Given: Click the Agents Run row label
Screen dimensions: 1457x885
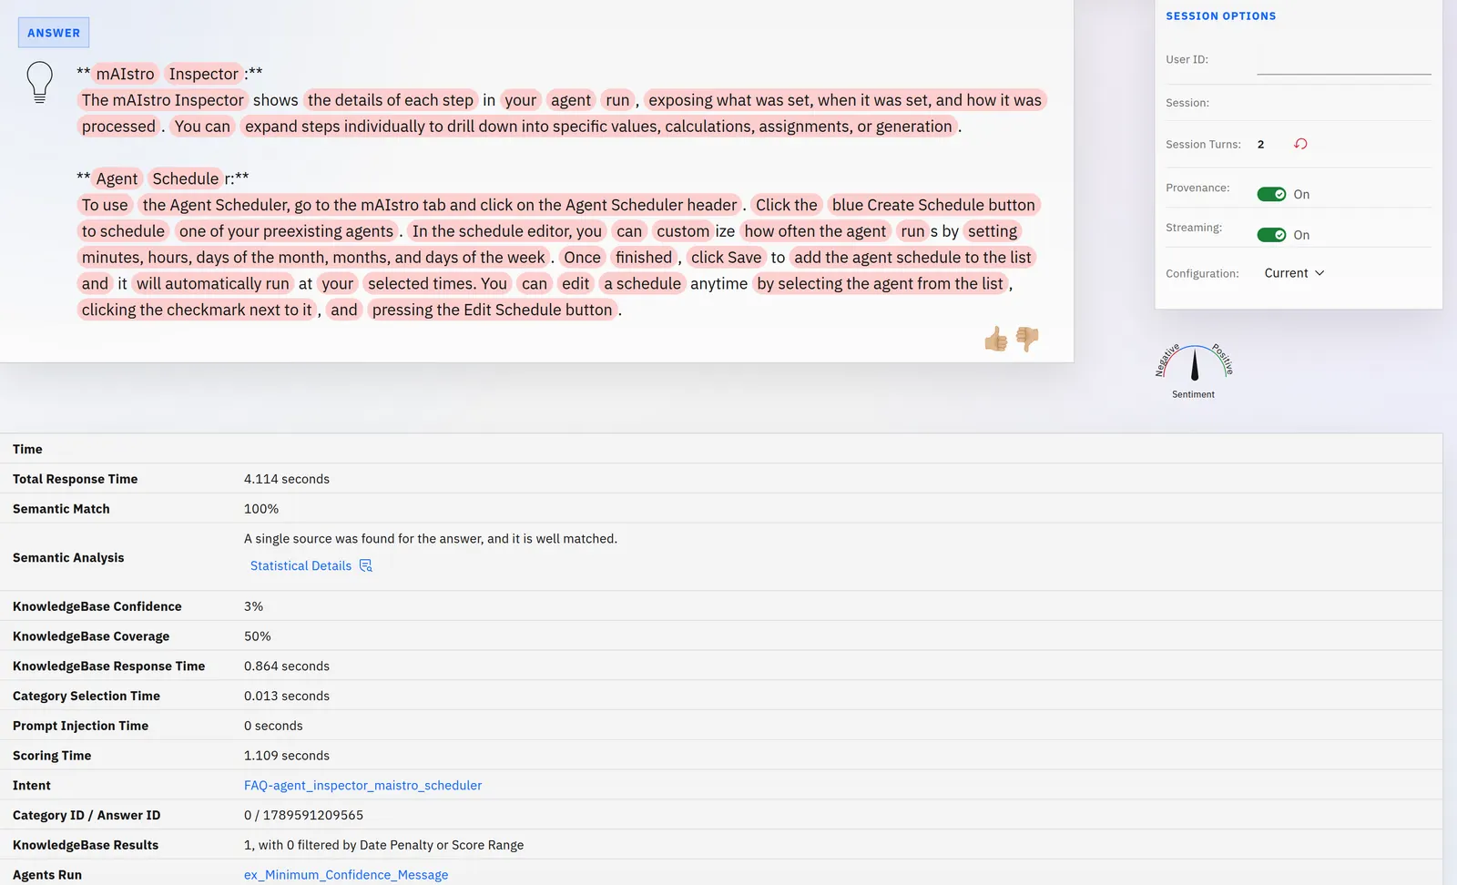Looking at the screenshot, I should [x=47, y=875].
